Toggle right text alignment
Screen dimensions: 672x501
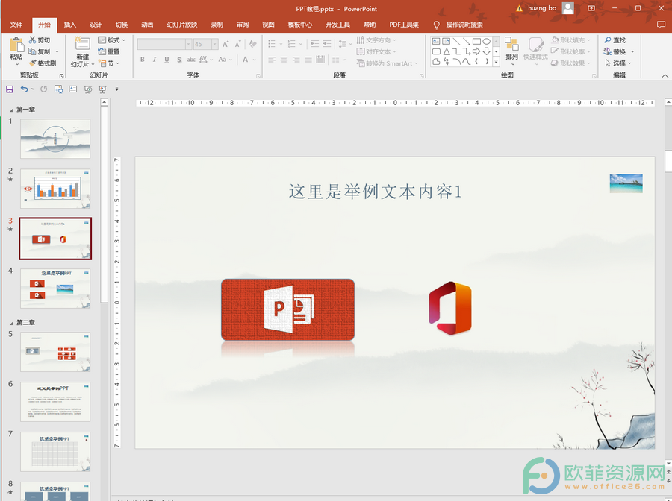click(296, 60)
